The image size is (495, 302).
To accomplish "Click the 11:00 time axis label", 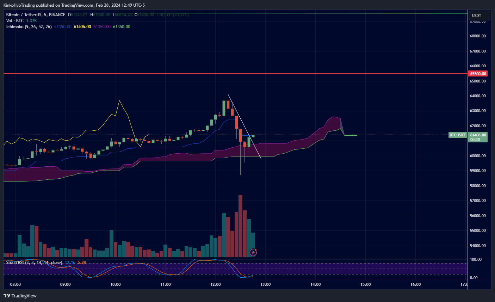I will click(166, 284).
